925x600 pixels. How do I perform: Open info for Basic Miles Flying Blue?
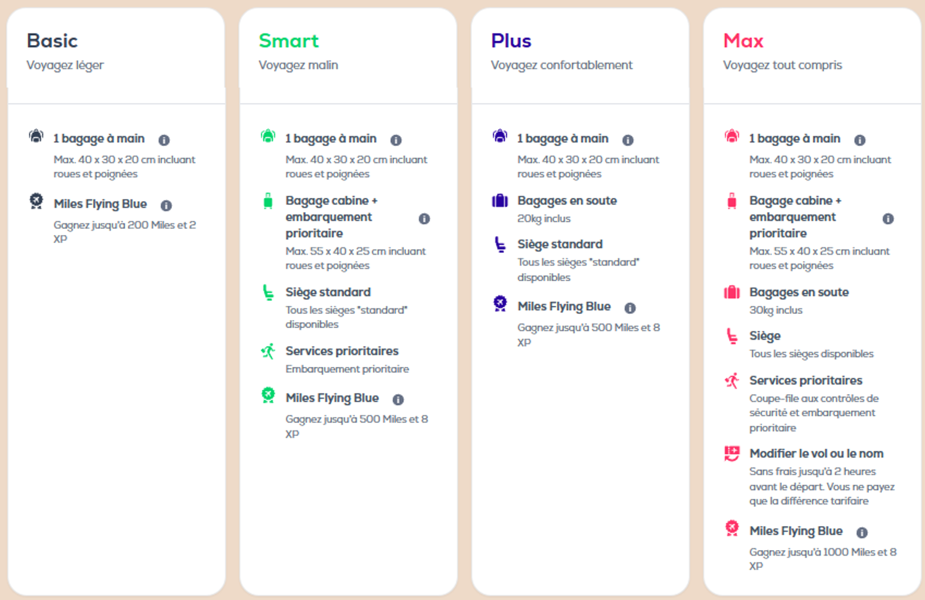coord(166,205)
